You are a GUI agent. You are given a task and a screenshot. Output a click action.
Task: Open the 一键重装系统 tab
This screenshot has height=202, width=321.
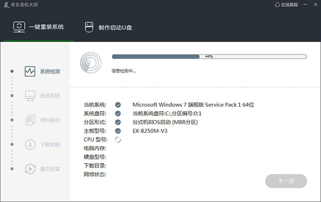(39, 27)
